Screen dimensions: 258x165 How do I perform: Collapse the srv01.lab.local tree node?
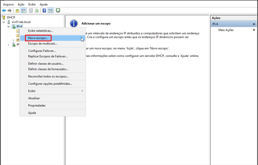(4, 22)
